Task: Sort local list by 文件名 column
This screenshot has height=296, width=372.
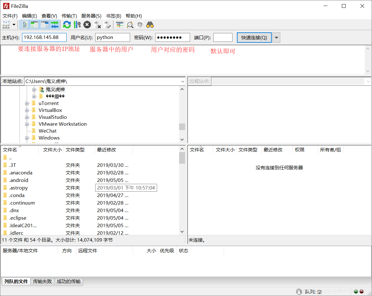Action: coord(20,150)
